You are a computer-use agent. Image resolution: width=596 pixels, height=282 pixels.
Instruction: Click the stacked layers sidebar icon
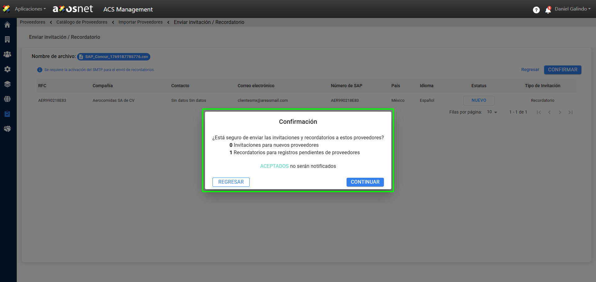coord(7,84)
